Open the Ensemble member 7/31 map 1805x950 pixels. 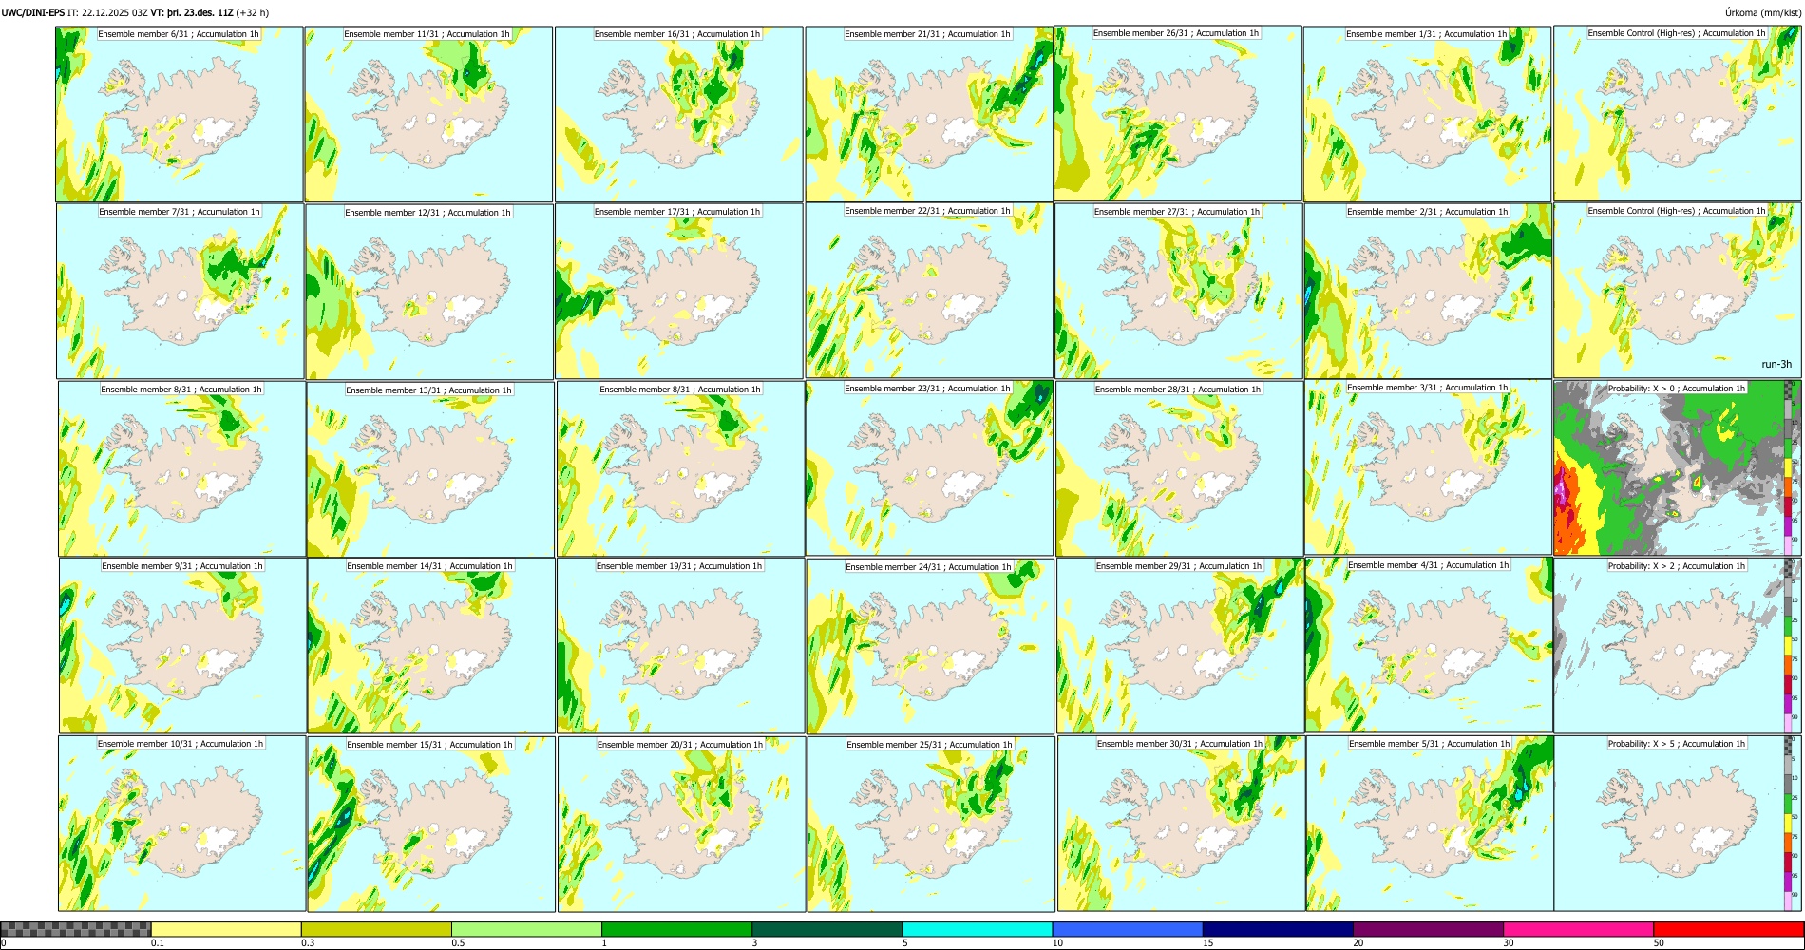[180, 292]
